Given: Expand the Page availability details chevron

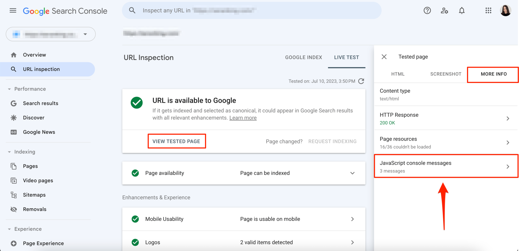Looking at the screenshot, I should coord(352,173).
